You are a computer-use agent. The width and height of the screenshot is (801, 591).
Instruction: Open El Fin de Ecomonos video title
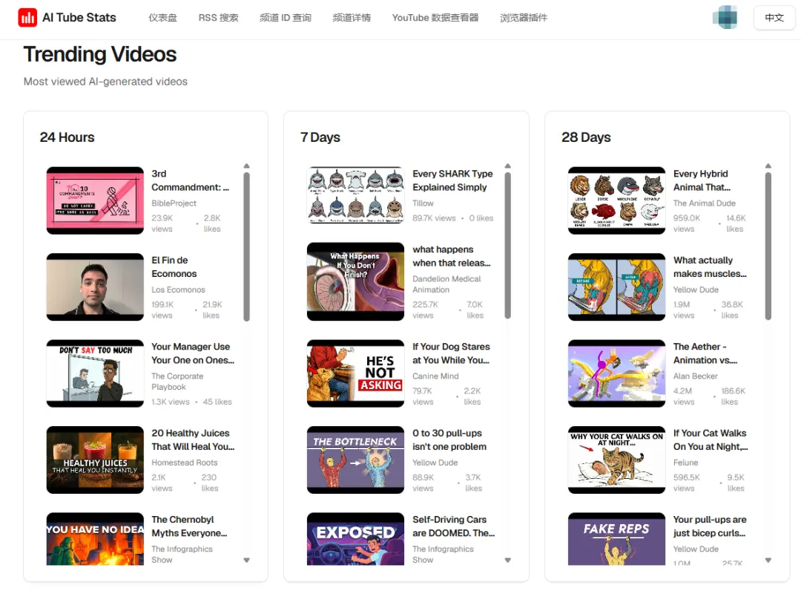click(170, 267)
